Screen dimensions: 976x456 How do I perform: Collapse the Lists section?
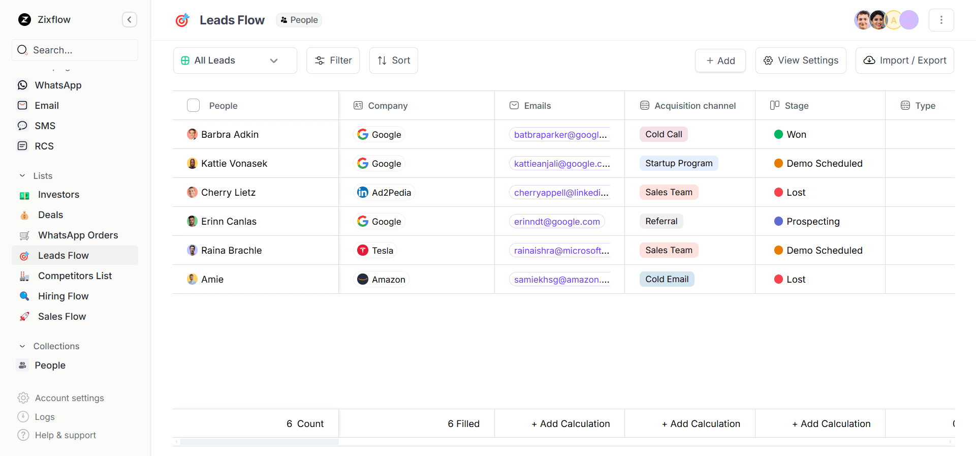click(22, 176)
